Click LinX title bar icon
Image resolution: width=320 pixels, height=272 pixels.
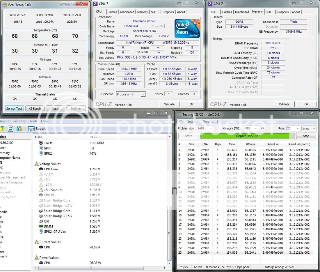pyautogui.click(x=179, y=115)
